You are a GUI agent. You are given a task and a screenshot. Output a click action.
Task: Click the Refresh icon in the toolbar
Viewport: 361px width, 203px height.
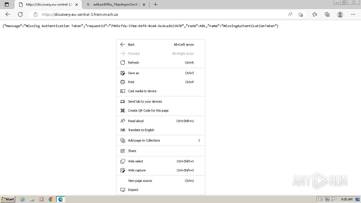tap(20, 14)
